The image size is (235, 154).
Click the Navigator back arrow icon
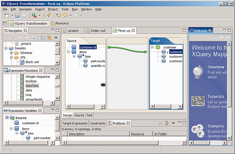tap(20, 38)
